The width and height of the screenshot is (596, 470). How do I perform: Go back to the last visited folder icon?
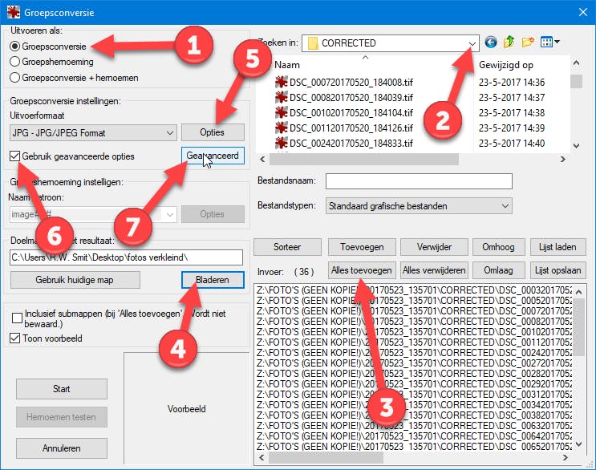point(491,43)
